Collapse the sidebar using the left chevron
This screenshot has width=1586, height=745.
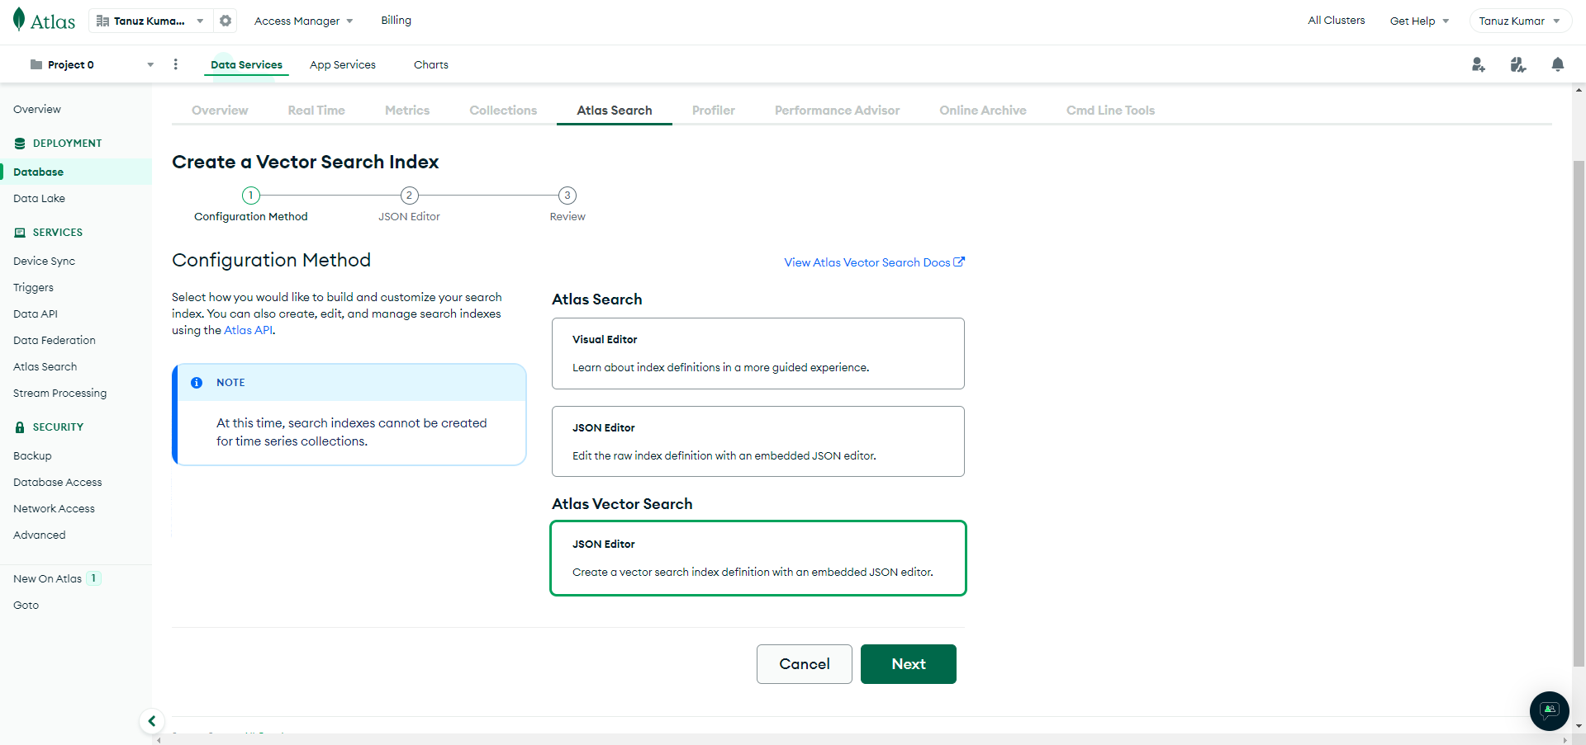pyautogui.click(x=152, y=720)
